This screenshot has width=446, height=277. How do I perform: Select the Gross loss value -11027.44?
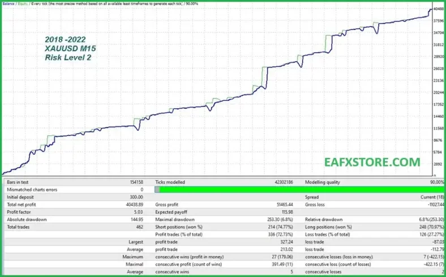(432, 204)
